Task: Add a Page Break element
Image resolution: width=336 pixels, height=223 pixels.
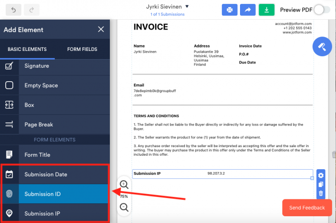Action: coord(55,124)
